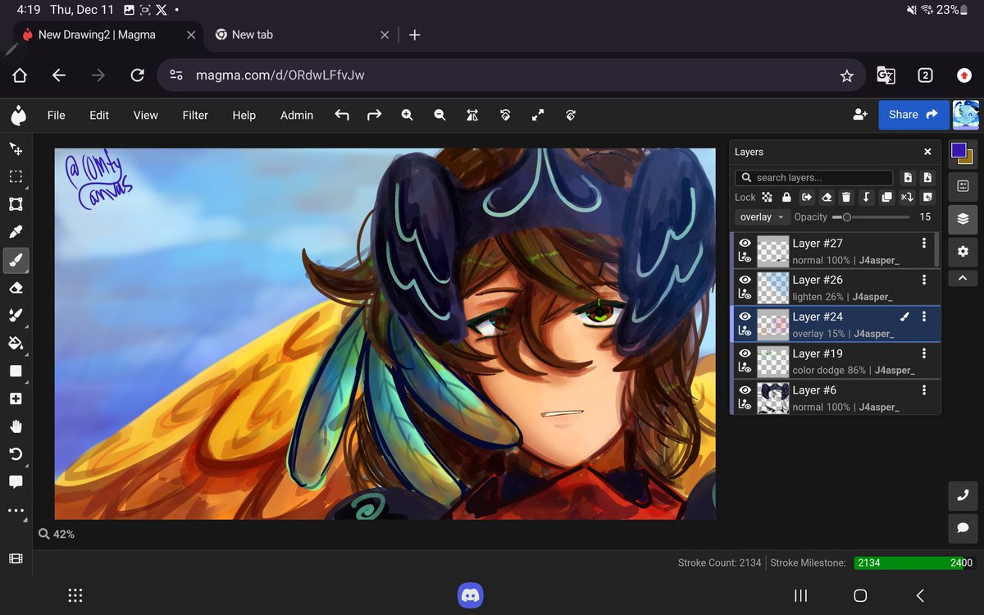
Task: Open Layer #19 three-dot options menu
Action: (924, 353)
